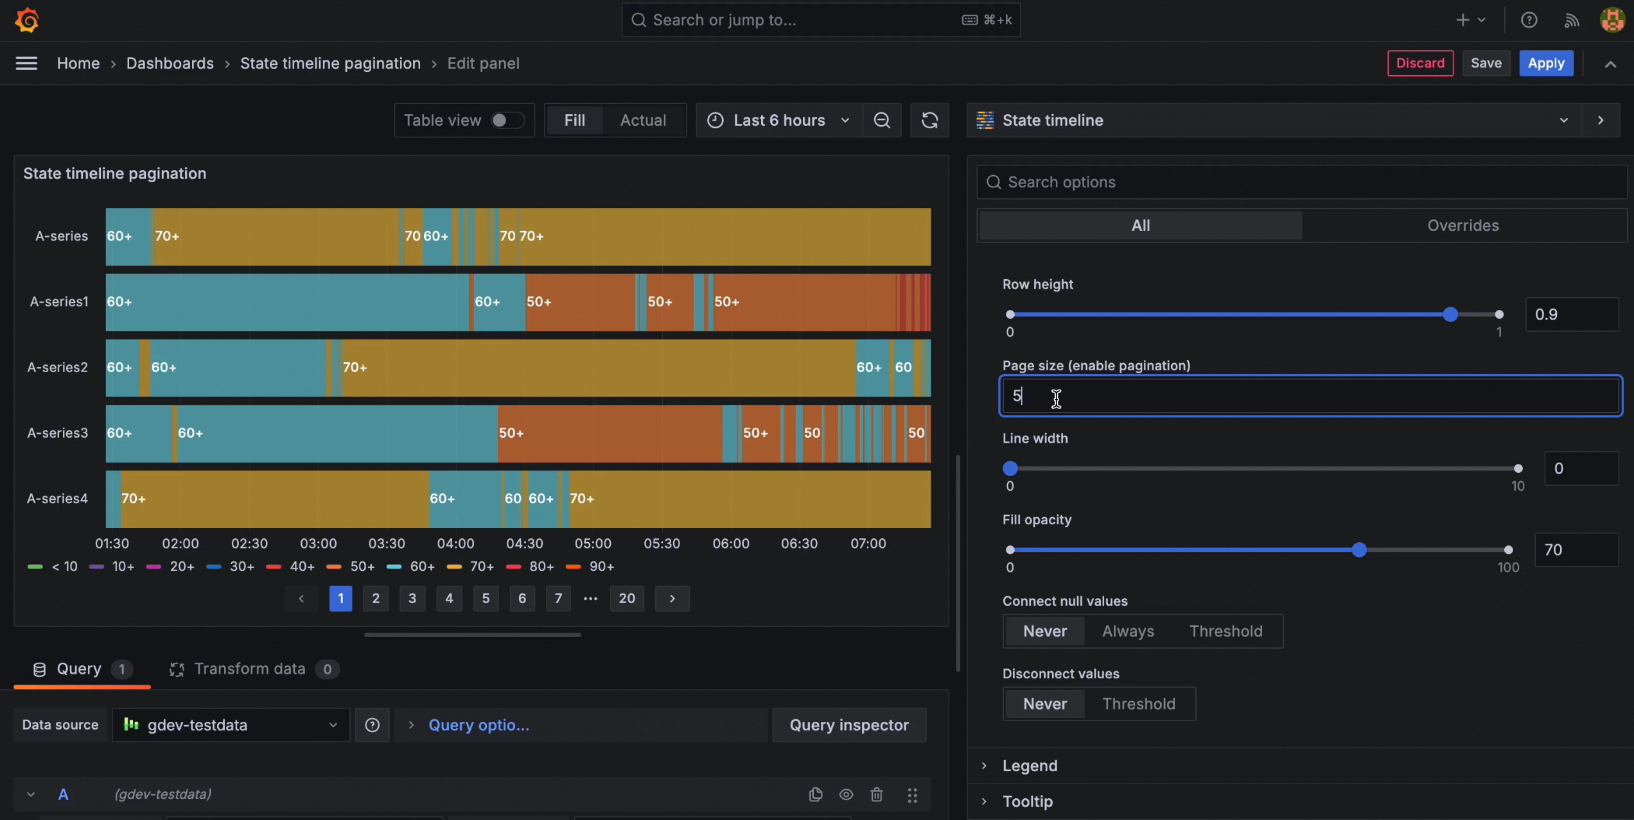Click the Grafana logo icon
The width and height of the screenshot is (1634, 820).
26,20
